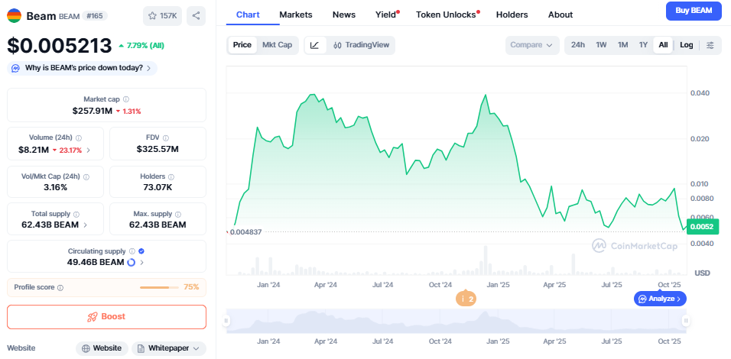Viewport: 731px width, 359px height.
Task: Open 'Why is BEAM's price down today?'
Action: click(82, 68)
